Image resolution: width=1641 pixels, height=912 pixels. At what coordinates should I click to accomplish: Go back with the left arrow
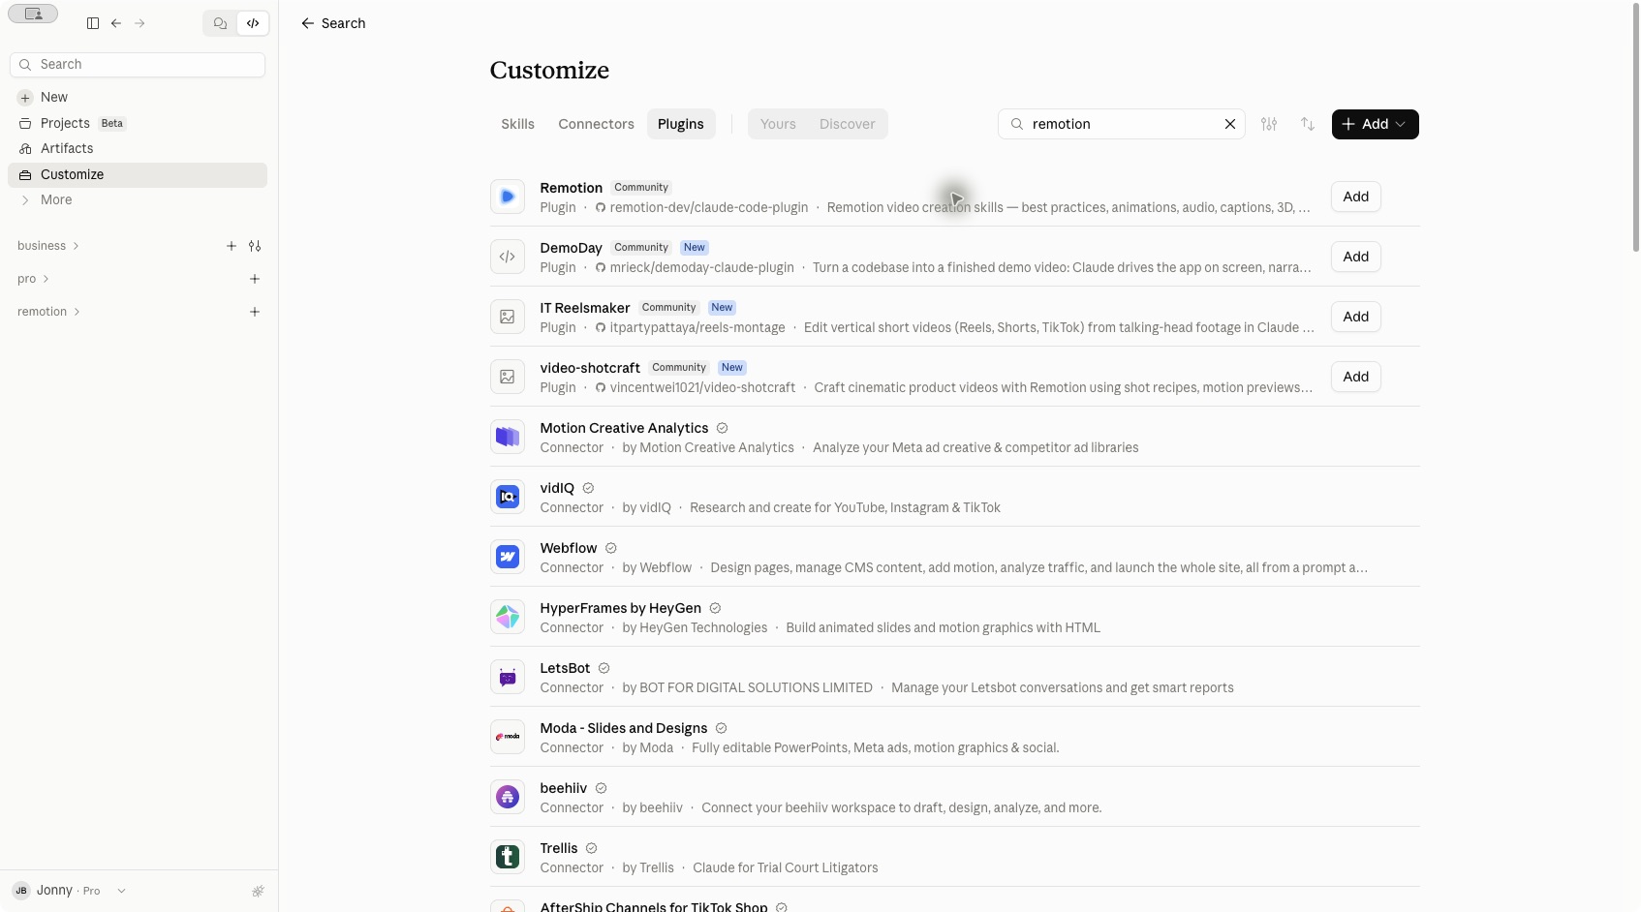(116, 23)
